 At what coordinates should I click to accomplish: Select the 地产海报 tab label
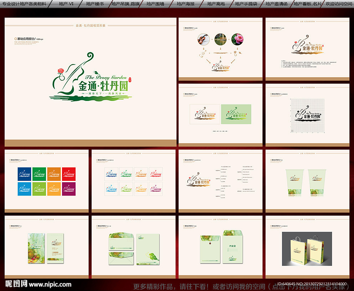(x=186, y=4)
